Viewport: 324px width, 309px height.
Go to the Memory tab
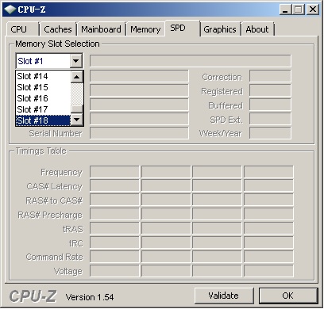click(145, 29)
